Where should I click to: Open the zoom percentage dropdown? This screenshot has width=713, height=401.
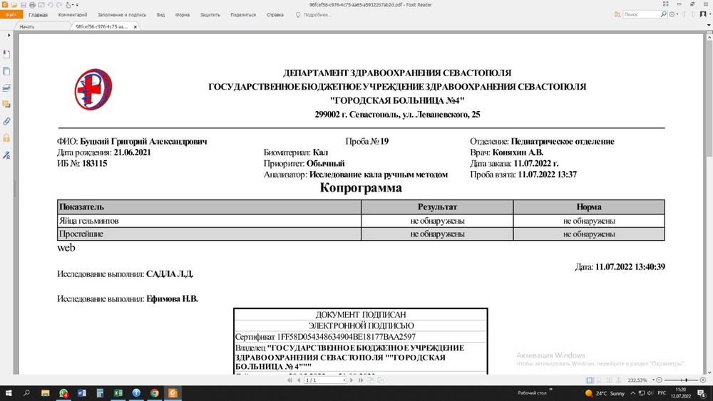pos(651,380)
